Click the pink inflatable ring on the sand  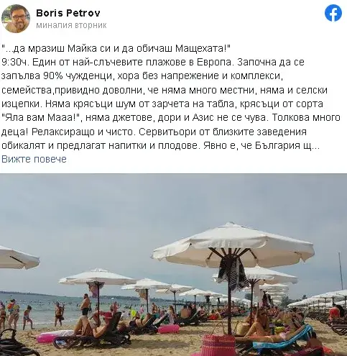169,329
